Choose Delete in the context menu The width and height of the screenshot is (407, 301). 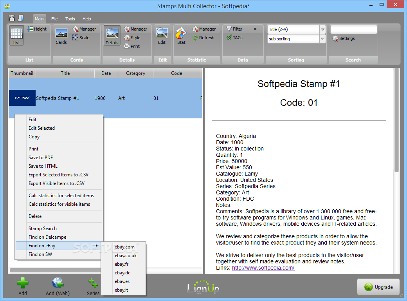pyautogui.click(x=59, y=216)
